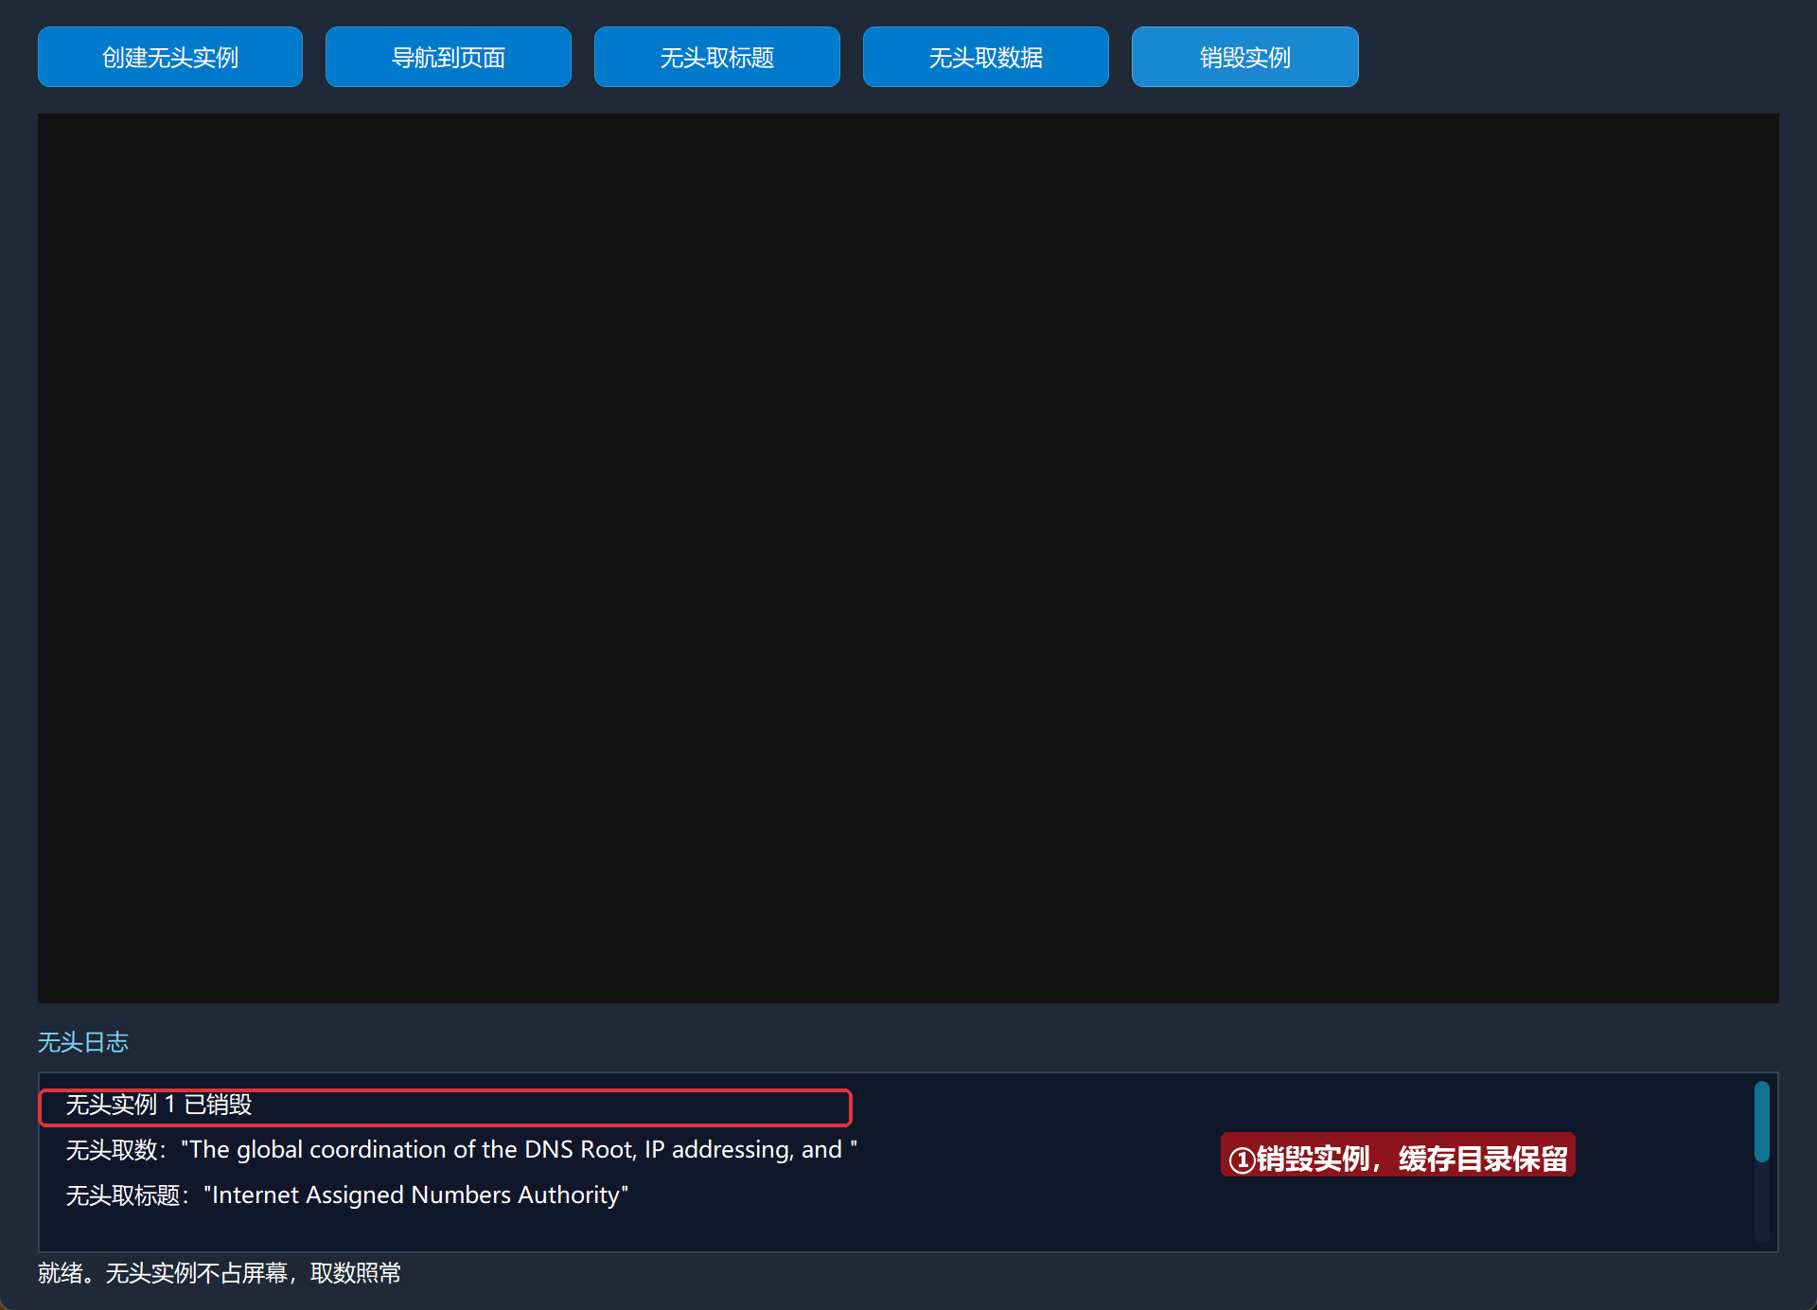Select log line 无头取标题 Internet Assigned Numbers Authority
1817x1310 pixels.
(x=347, y=1195)
